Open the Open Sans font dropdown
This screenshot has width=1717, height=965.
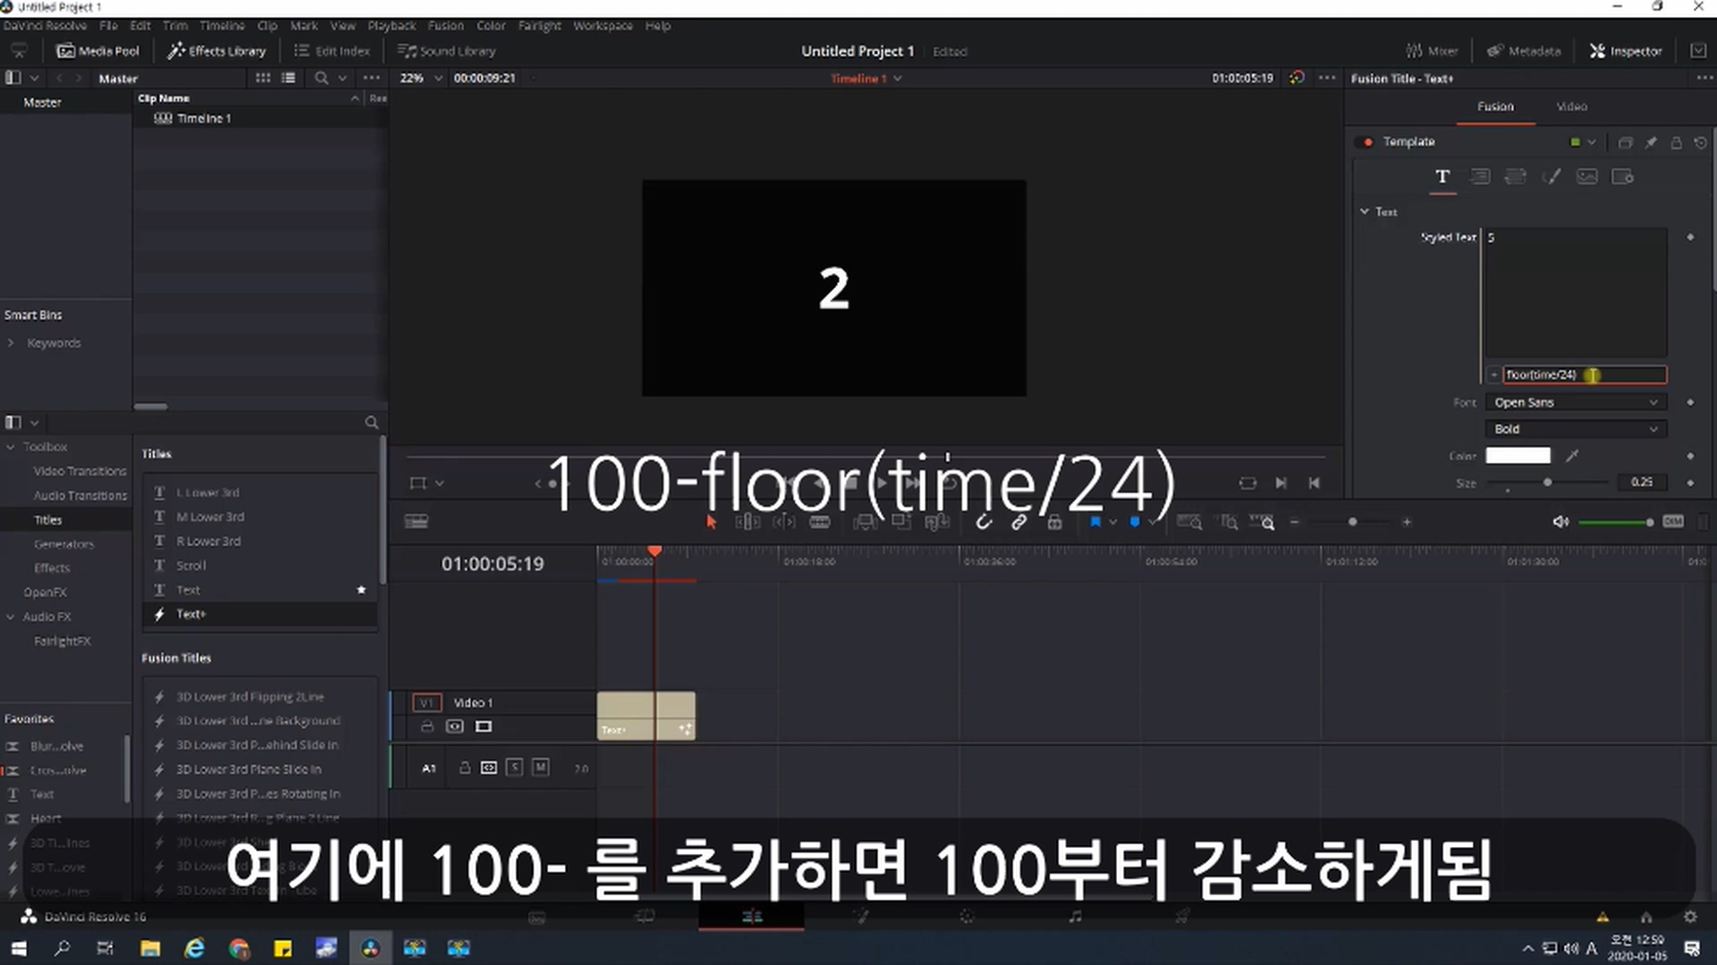pos(1575,402)
